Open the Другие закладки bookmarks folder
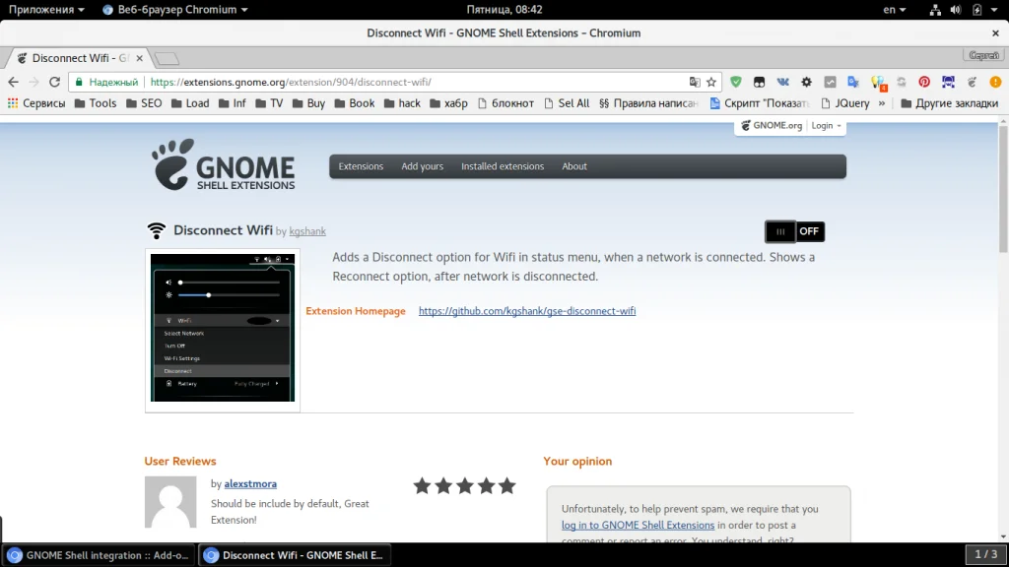1009x567 pixels. point(949,102)
